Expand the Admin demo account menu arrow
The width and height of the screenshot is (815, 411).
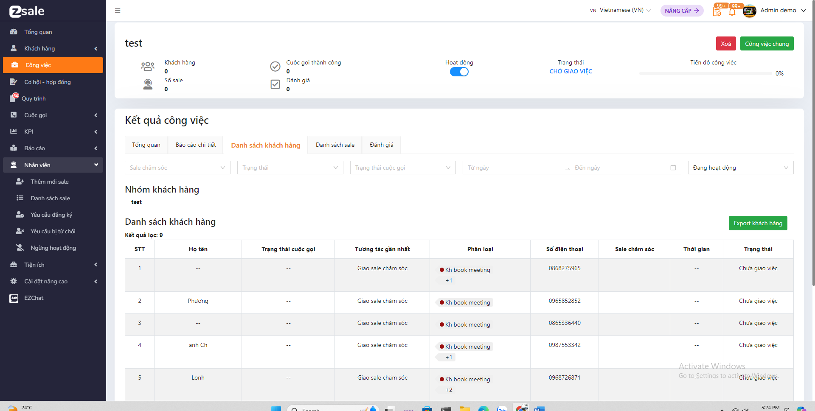pos(804,11)
